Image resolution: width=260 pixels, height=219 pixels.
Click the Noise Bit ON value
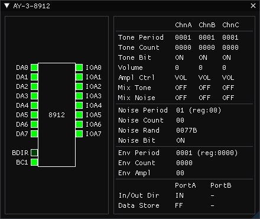180,140
